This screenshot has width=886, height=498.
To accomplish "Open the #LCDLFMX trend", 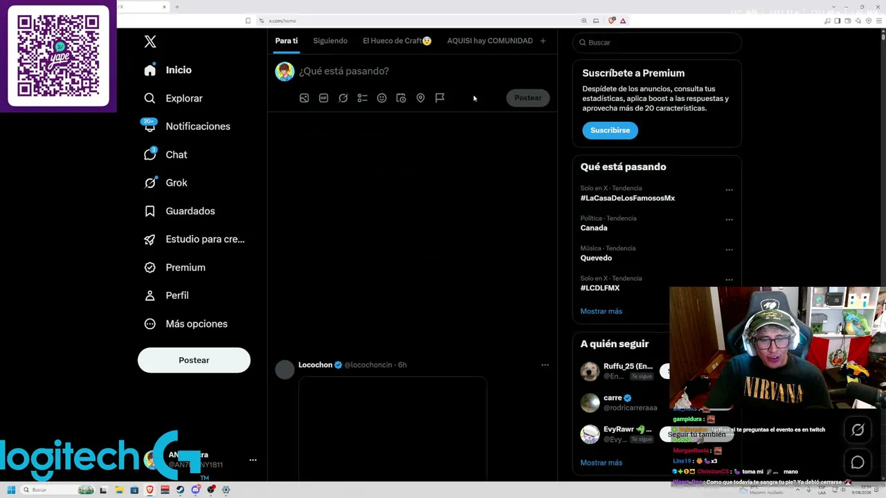I will (600, 288).
